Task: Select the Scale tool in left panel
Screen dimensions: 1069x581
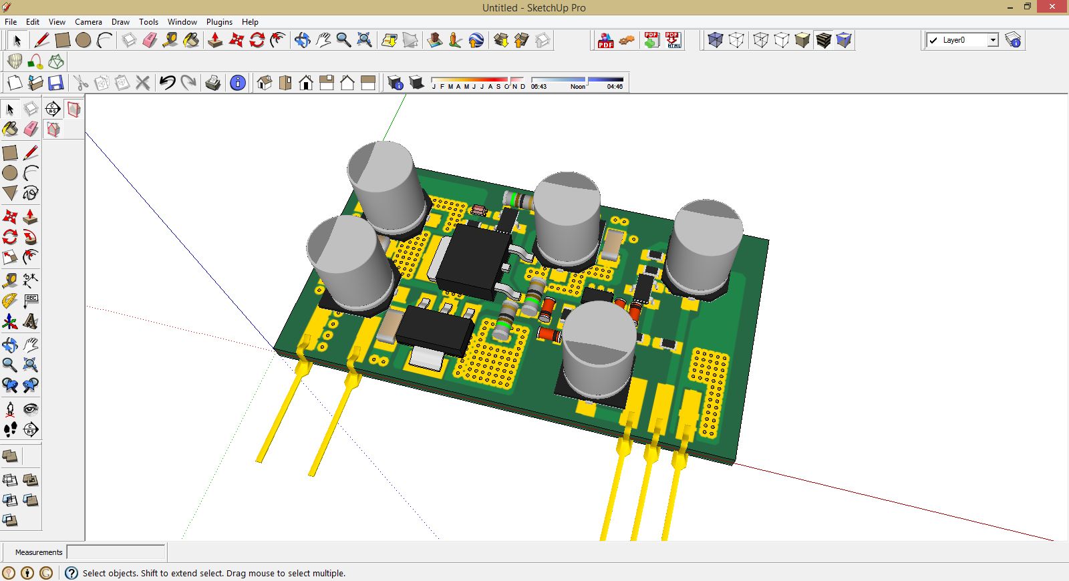Action: (10, 257)
